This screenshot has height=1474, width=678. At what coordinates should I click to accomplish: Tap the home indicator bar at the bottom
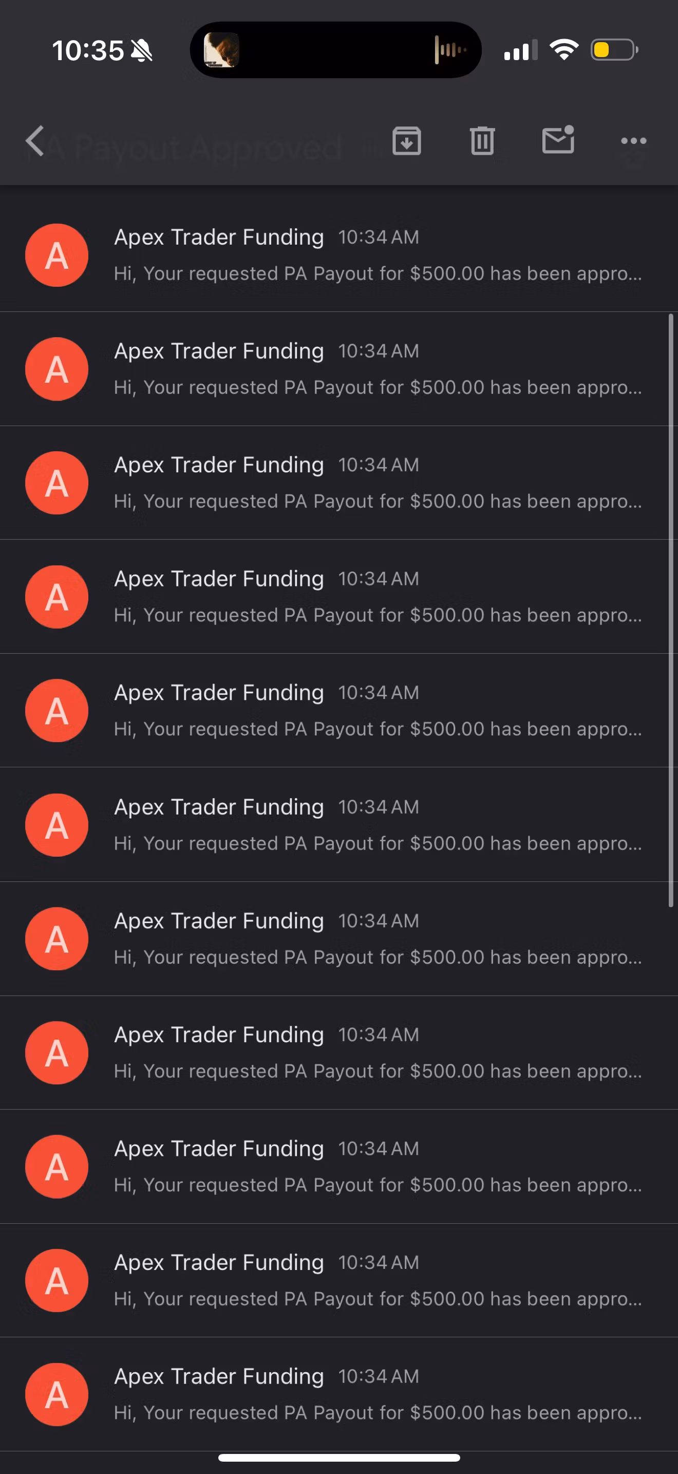(339, 1458)
